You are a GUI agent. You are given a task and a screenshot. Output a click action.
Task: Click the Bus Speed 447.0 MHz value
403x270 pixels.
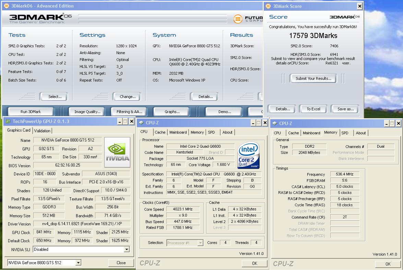point(183,221)
